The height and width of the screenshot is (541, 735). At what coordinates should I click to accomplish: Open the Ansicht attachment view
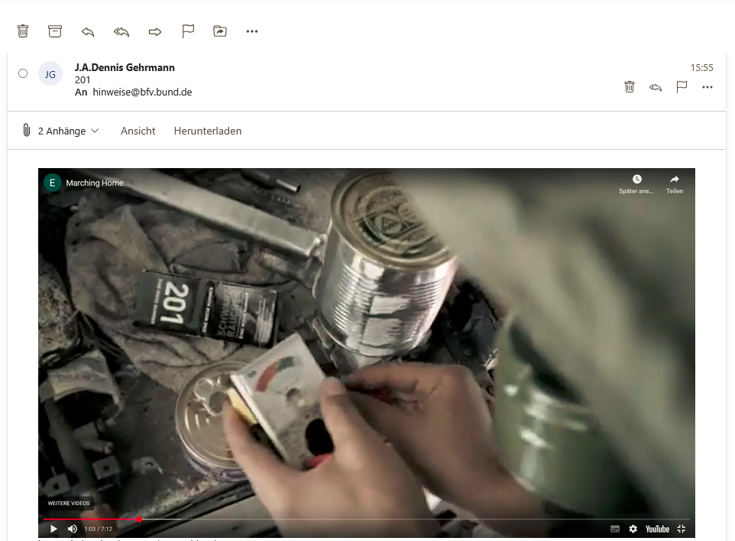click(x=138, y=131)
